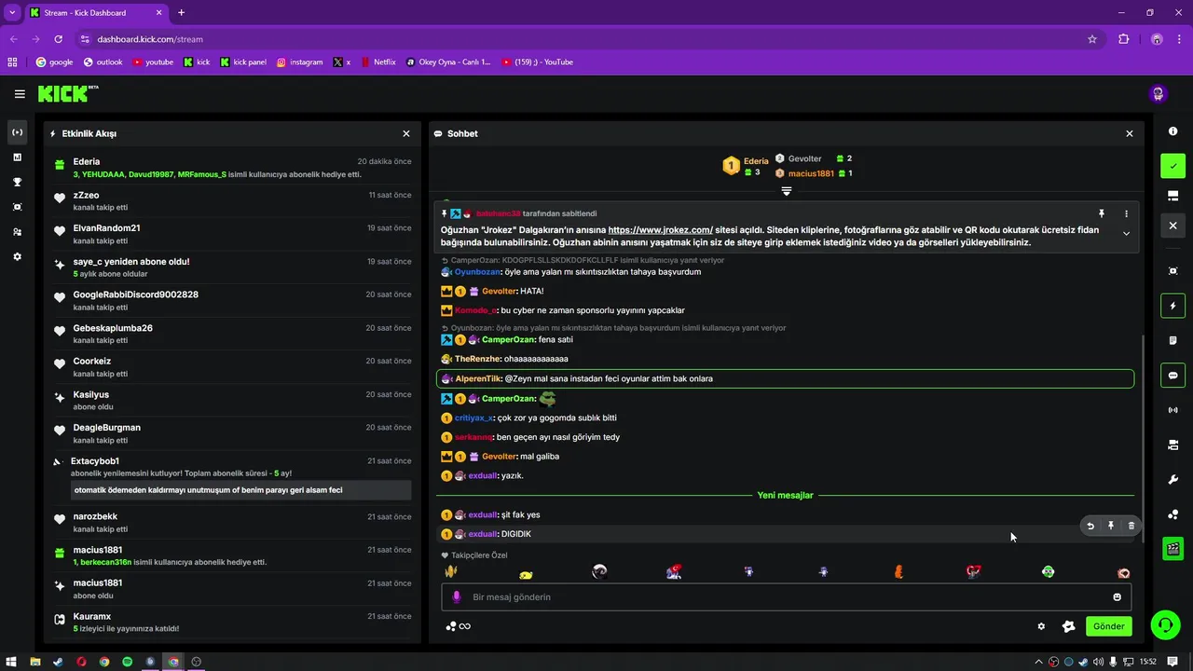Open the youtube bookmark
1193x671 pixels.
pos(153,62)
